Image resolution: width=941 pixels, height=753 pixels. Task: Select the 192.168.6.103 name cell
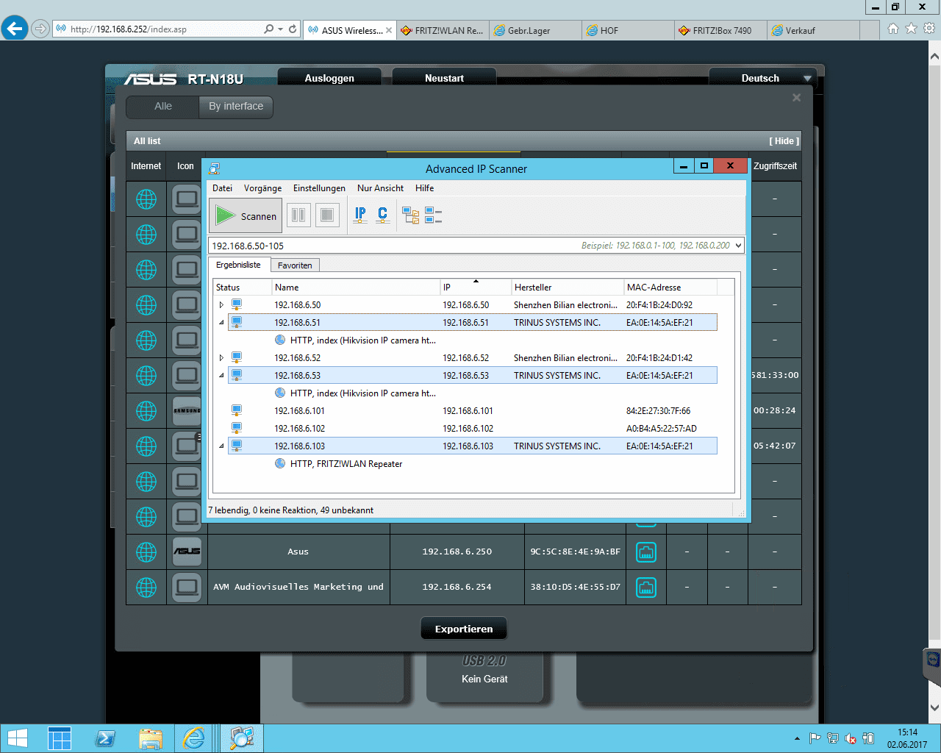pos(300,446)
